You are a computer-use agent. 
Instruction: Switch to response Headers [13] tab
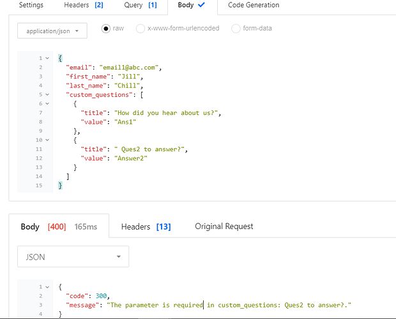pyautogui.click(x=146, y=226)
